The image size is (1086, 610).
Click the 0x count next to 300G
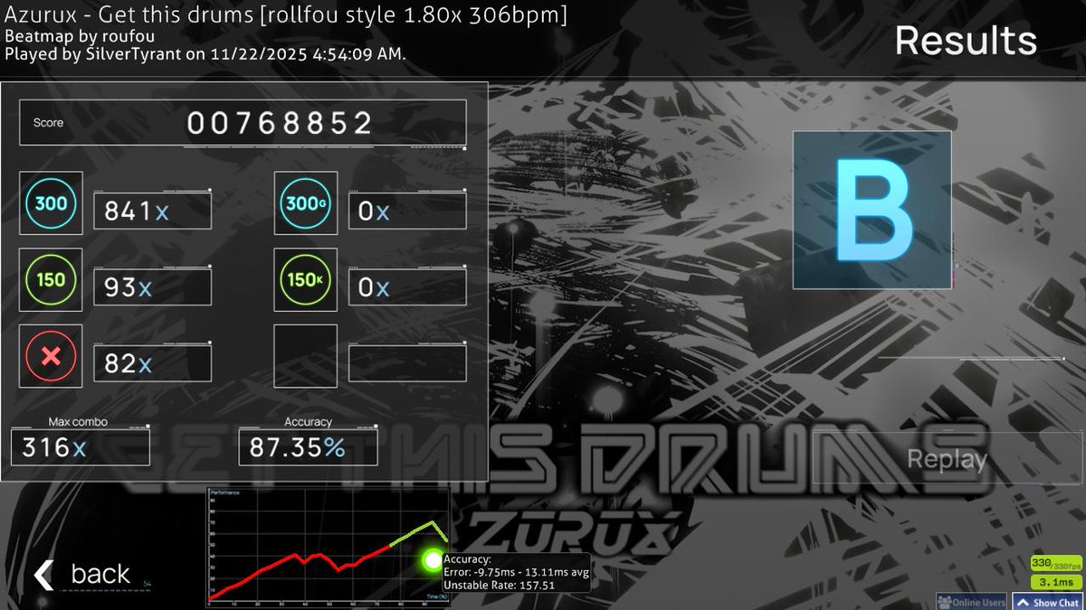374,211
